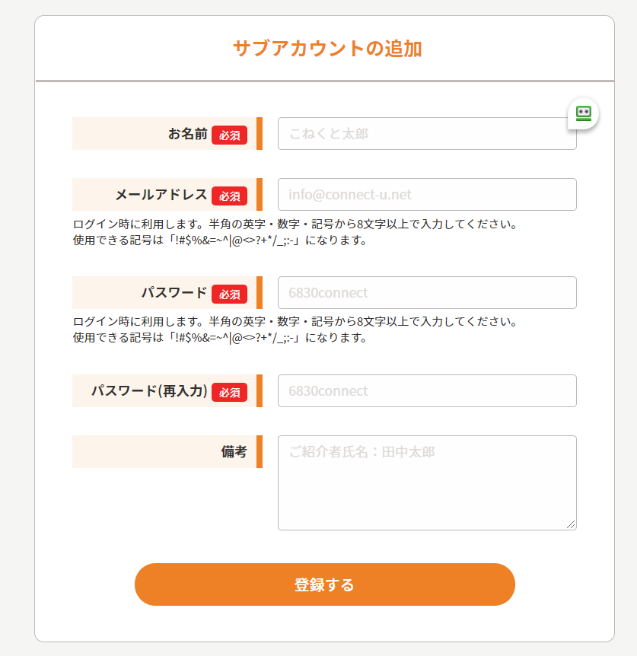
Task: Click the 備考 textarea resize handle
Action: click(572, 524)
